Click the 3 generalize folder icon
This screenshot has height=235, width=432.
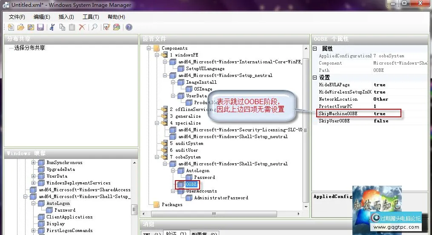pos(164,116)
